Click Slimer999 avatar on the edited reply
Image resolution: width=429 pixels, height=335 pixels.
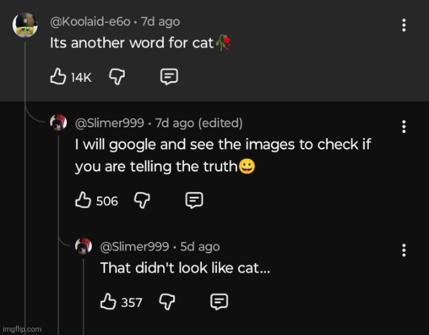59,123
